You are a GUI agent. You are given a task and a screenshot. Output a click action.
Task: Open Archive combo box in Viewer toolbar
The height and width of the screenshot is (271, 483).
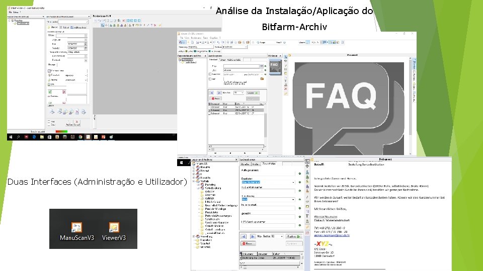[235, 47]
